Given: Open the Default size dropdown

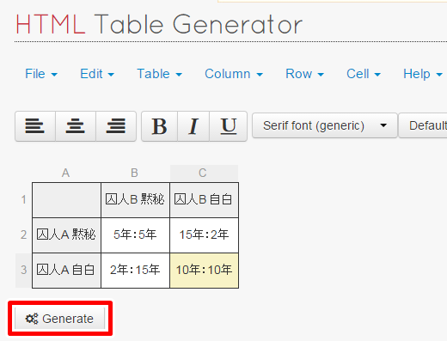Looking at the screenshot, I should tap(423, 125).
